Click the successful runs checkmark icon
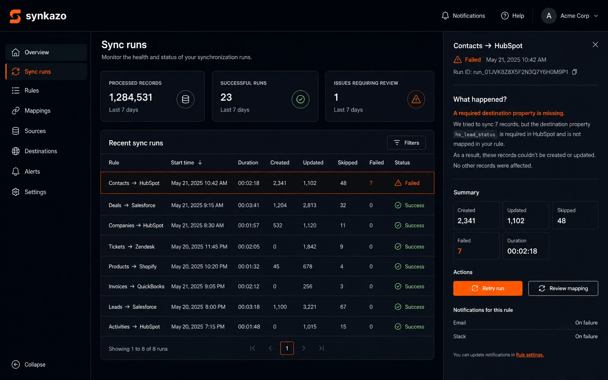The image size is (608, 380). tap(301, 100)
